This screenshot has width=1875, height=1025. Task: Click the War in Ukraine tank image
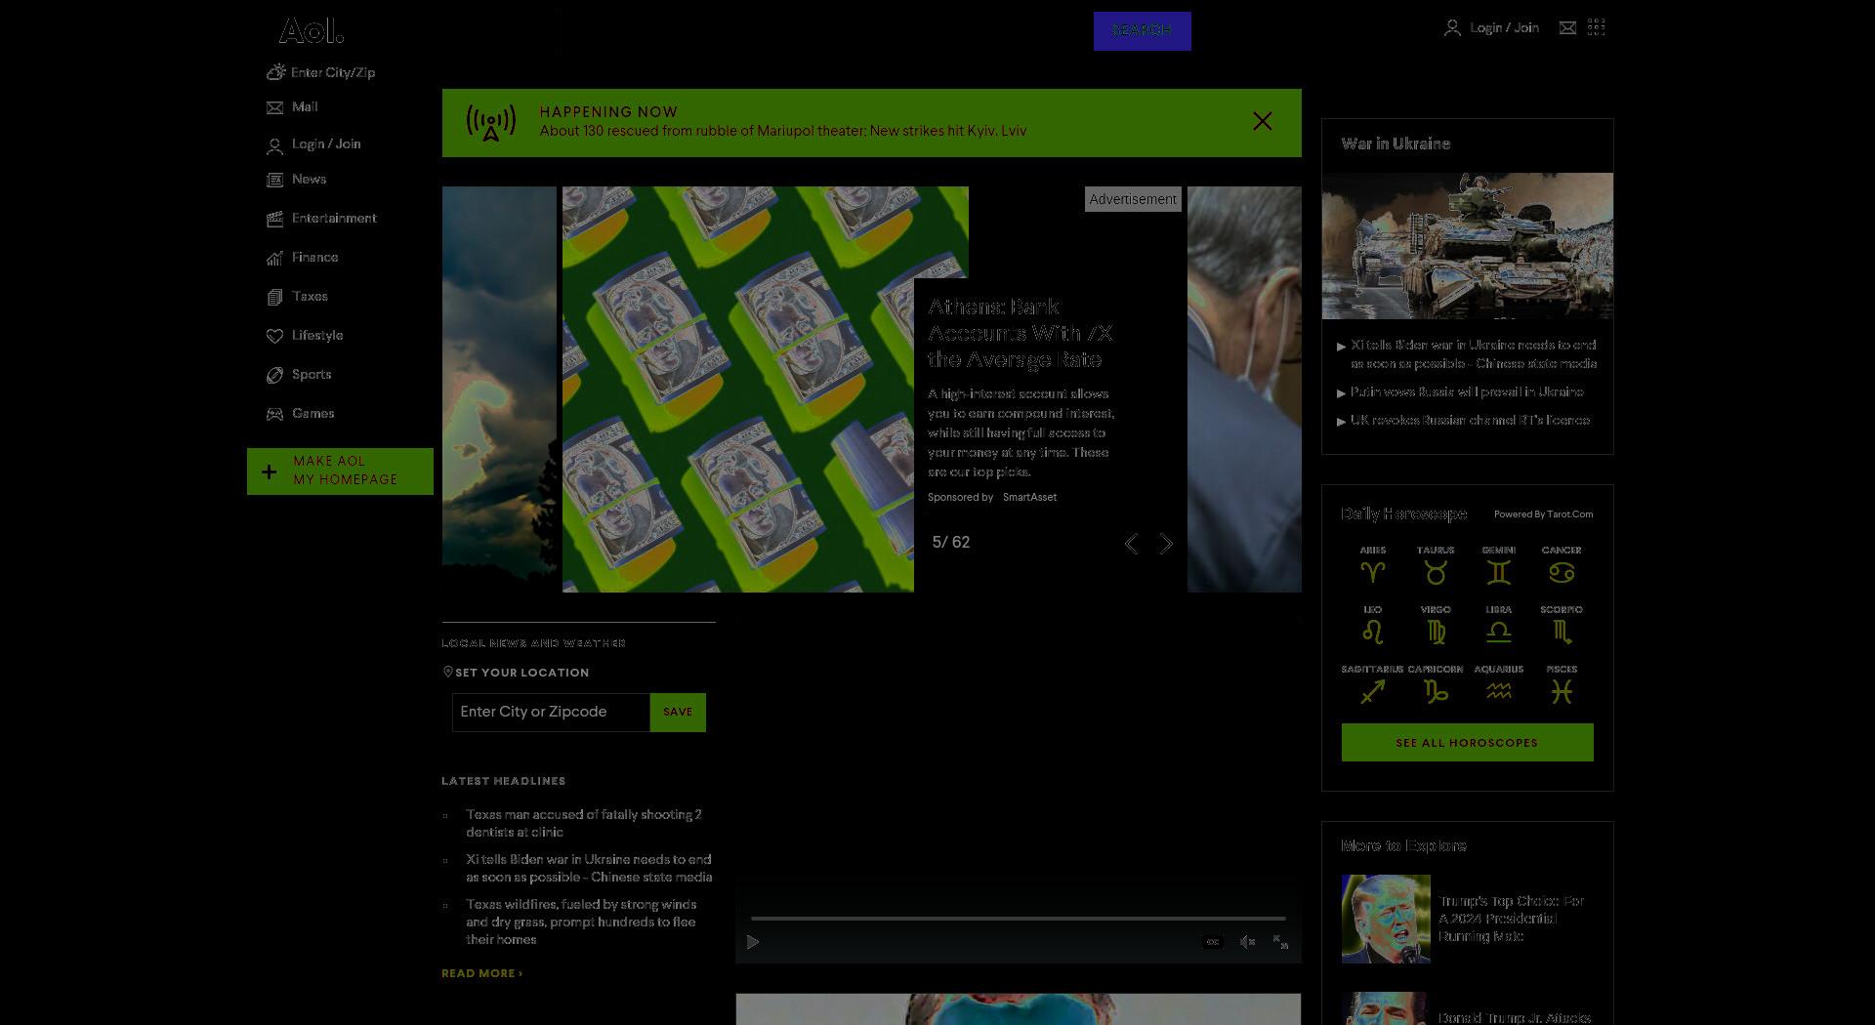[x=1468, y=246]
